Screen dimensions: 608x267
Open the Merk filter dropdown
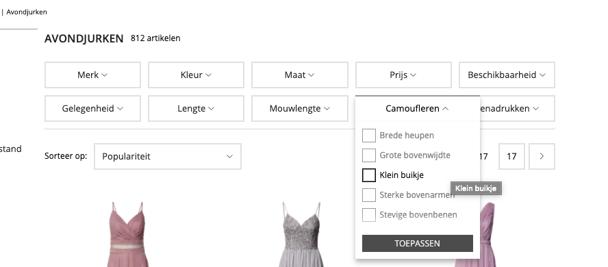tap(92, 75)
